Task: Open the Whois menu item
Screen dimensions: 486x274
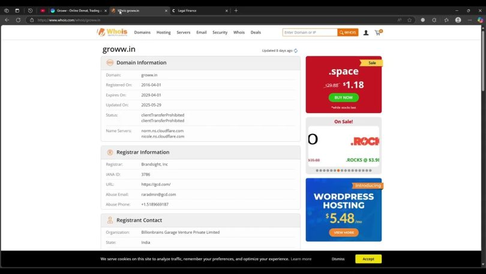Action: (239, 32)
